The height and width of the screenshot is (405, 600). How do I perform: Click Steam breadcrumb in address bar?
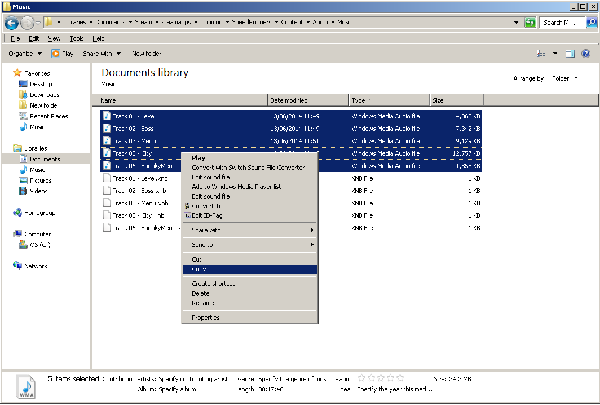point(143,22)
